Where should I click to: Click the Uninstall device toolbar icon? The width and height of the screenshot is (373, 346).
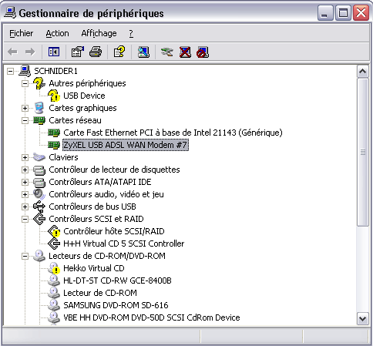pyautogui.click(x=185, y=52)
